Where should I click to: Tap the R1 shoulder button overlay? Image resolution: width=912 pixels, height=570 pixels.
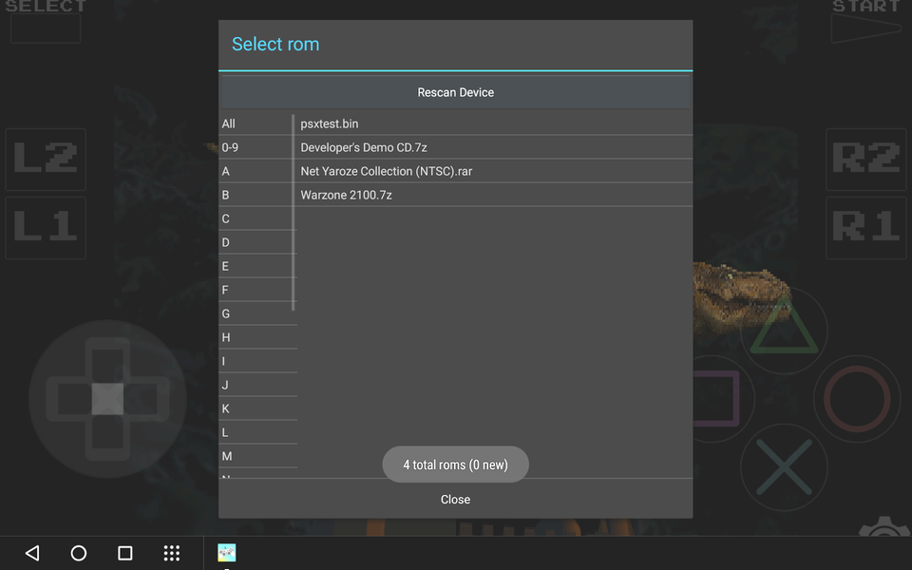click(x=865, y=228)
